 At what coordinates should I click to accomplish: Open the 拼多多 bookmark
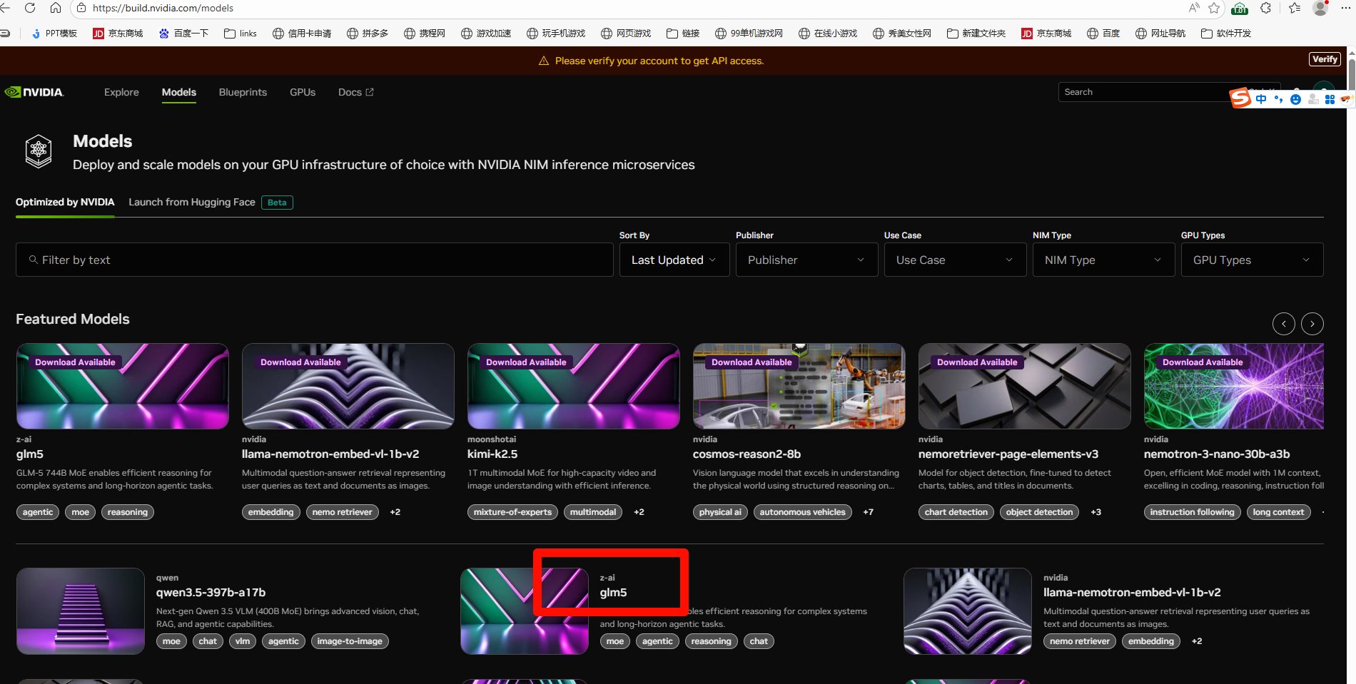tap(368, 33)
